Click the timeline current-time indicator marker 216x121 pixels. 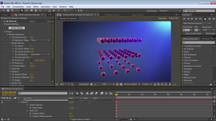tap(116, 94)
